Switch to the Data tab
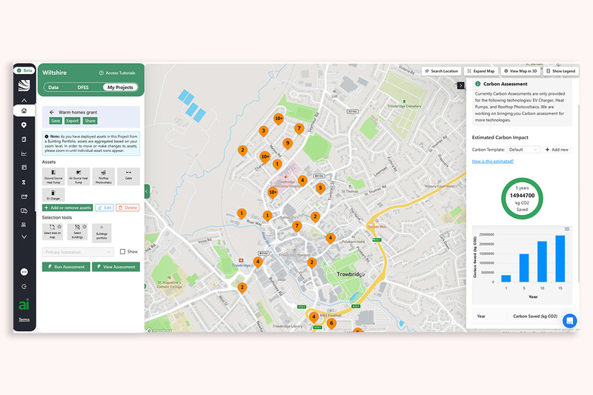This screenshot has width=593, height=395. (53, 87)
